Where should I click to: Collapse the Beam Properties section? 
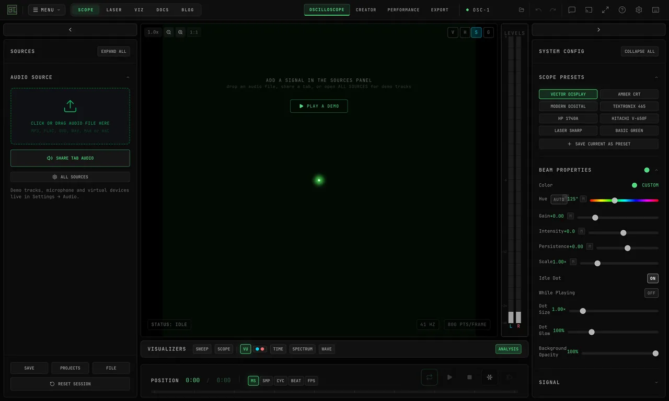[x=656, y=170]
